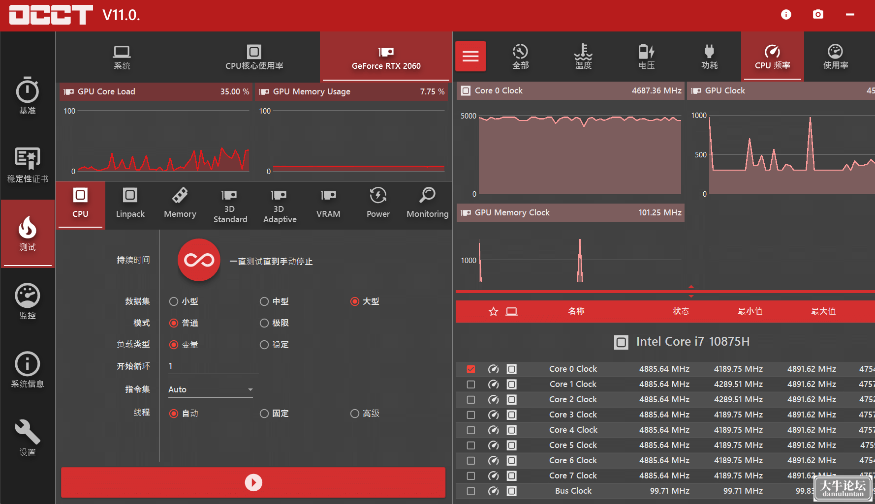Select the 稳定 load type radio
The width and height of the screenshot is (875, 504).
[264, 345]
